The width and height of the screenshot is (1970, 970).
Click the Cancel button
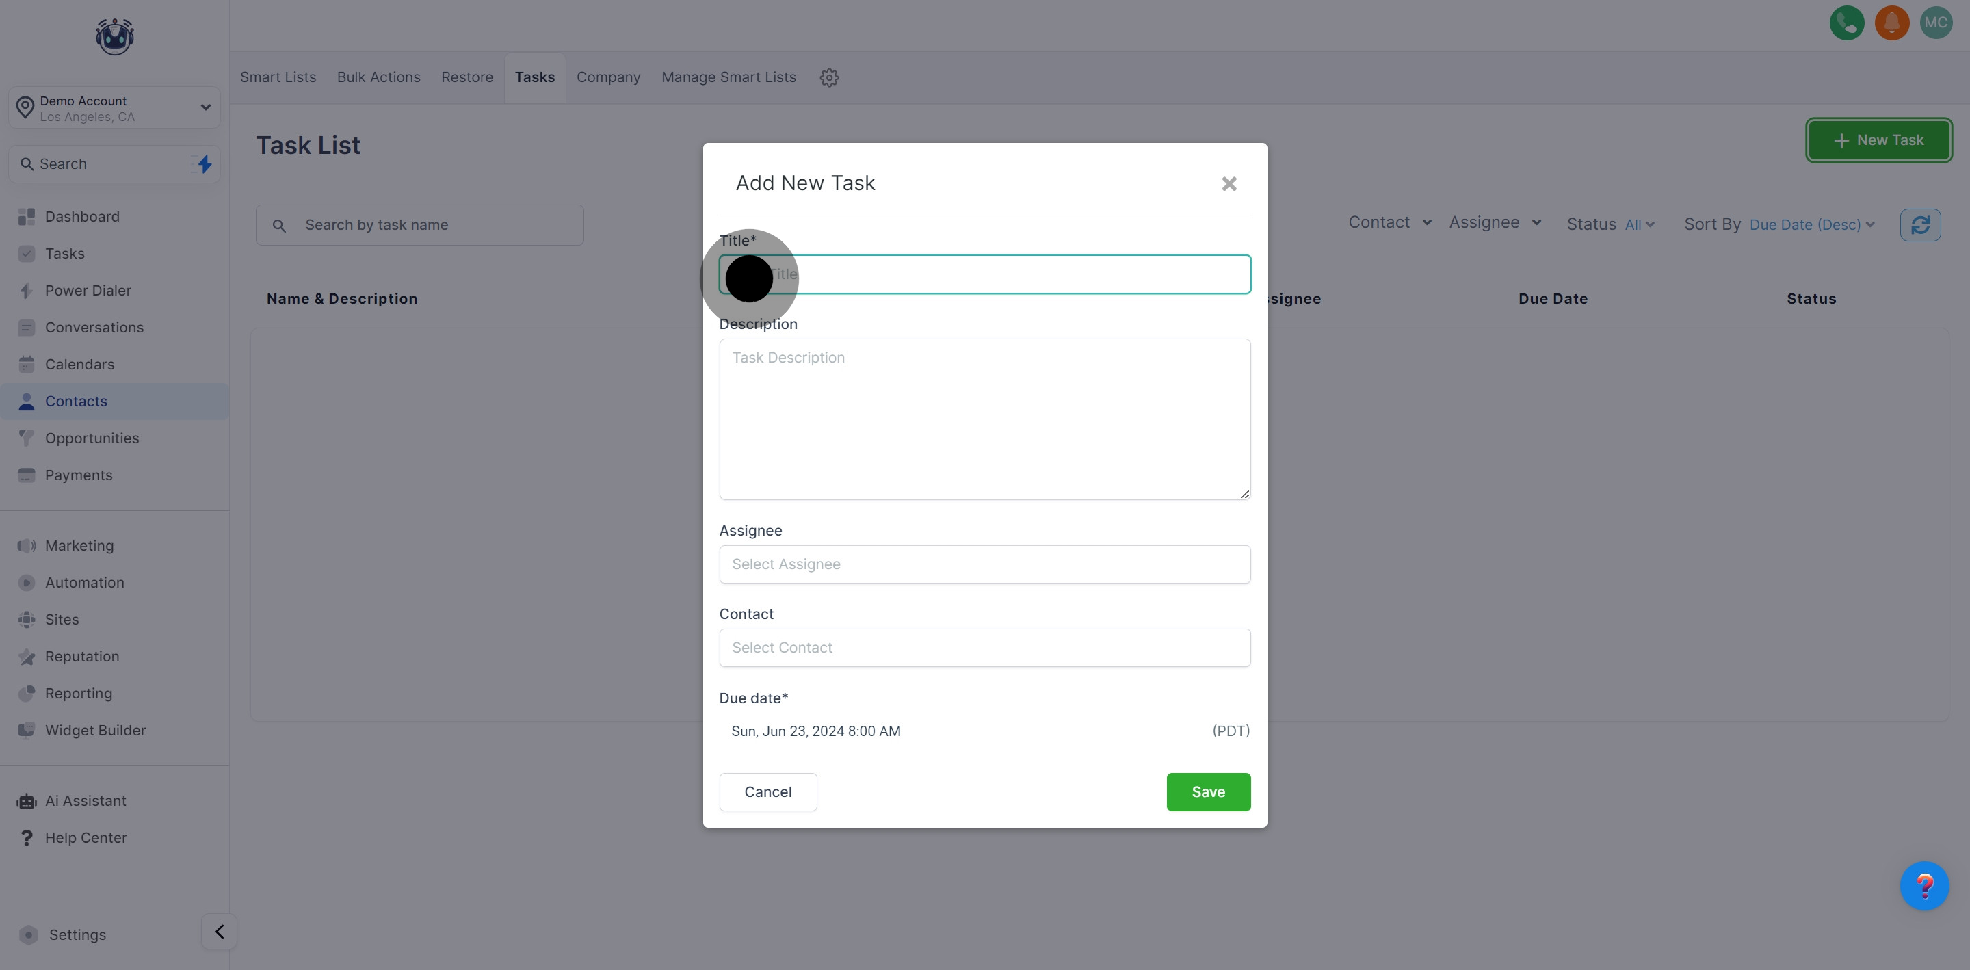pos(767,791)
